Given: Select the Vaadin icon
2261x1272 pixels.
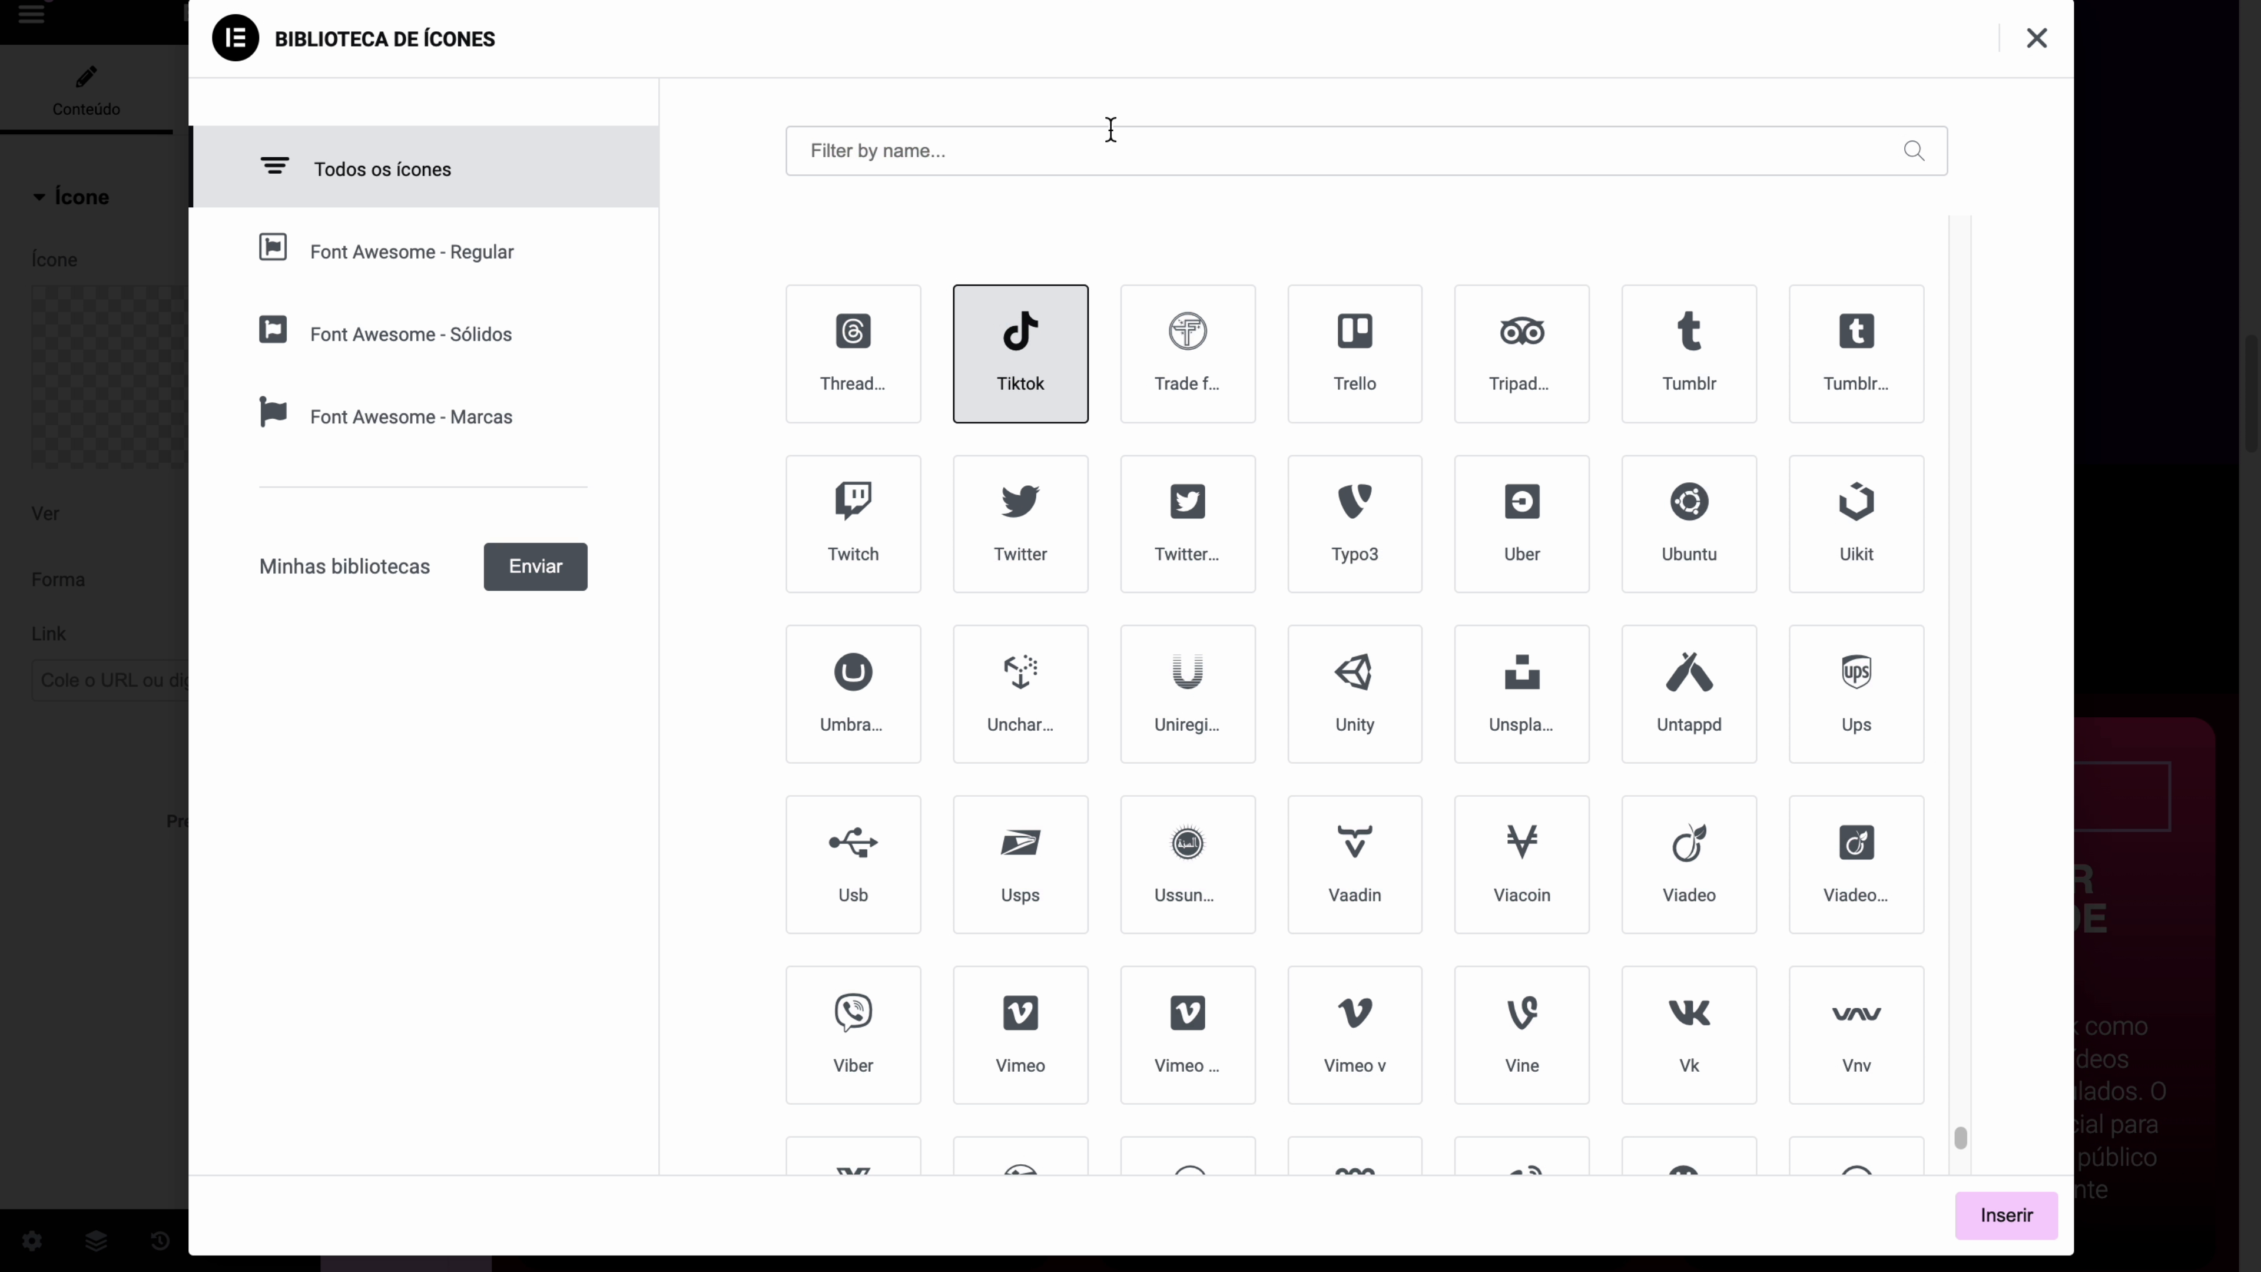Looking at the screenshot, I should [1354, 863].
